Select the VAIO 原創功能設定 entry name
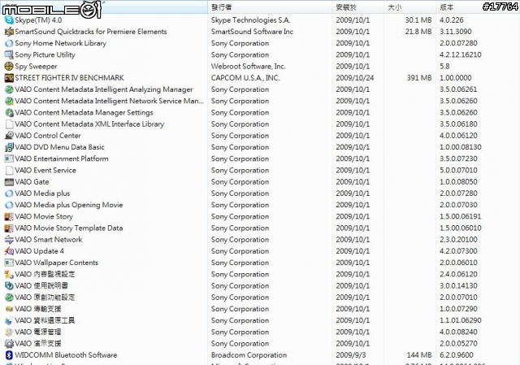520x365 pixels. coord(45,298)
